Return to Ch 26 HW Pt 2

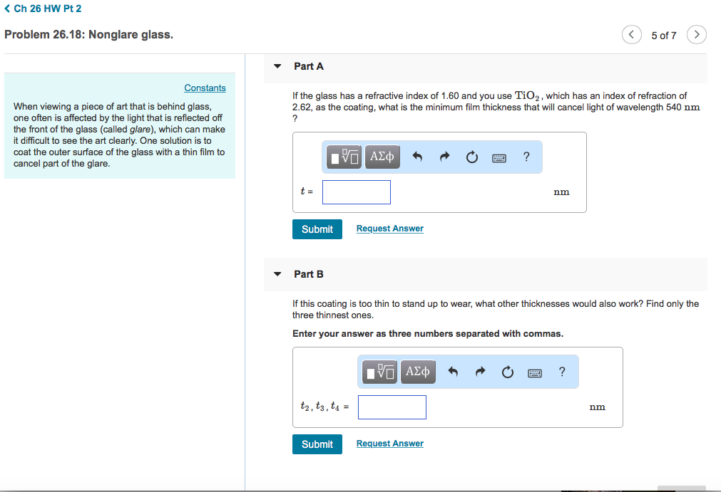pos(44,9)
